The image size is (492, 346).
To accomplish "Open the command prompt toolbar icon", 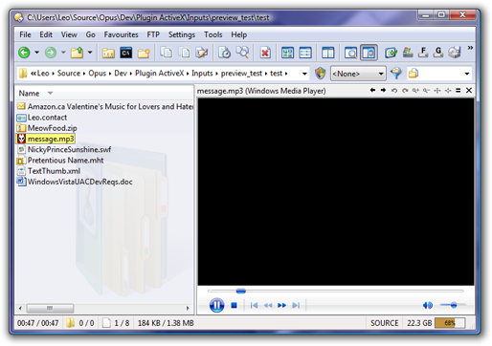I will (125, 53).
